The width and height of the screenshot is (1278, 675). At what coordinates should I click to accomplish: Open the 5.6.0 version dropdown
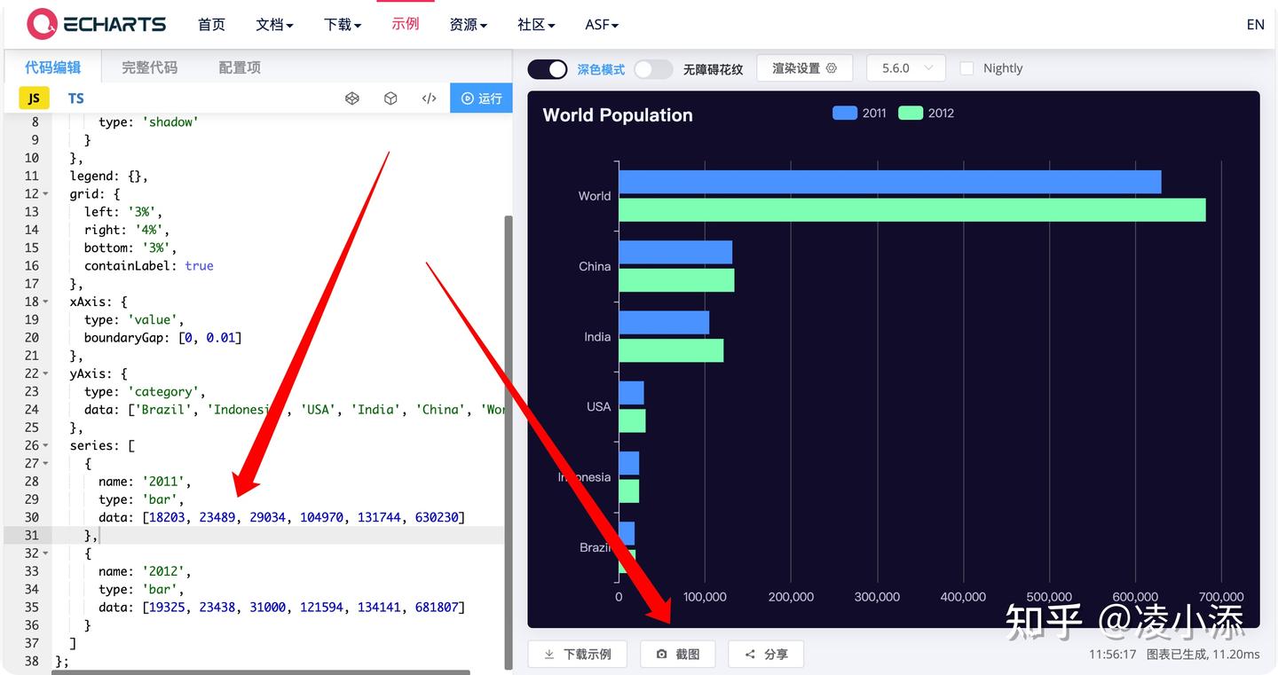coord(906,67)
